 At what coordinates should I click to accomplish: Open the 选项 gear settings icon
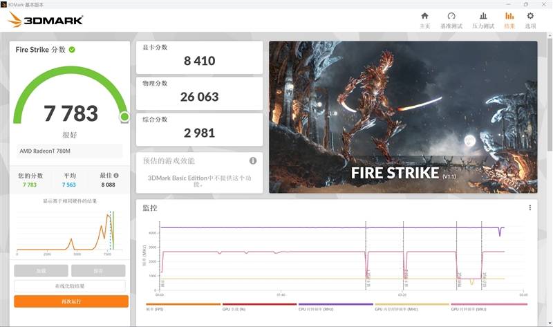pos(530,20)
